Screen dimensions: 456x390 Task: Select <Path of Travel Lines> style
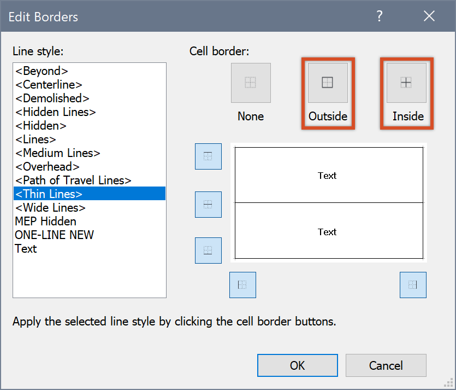73,180
